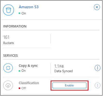Click the Copy & sync On status
The height and width of the screenshot is (96, 103).
pyautogui.click(x=22, y=71)
